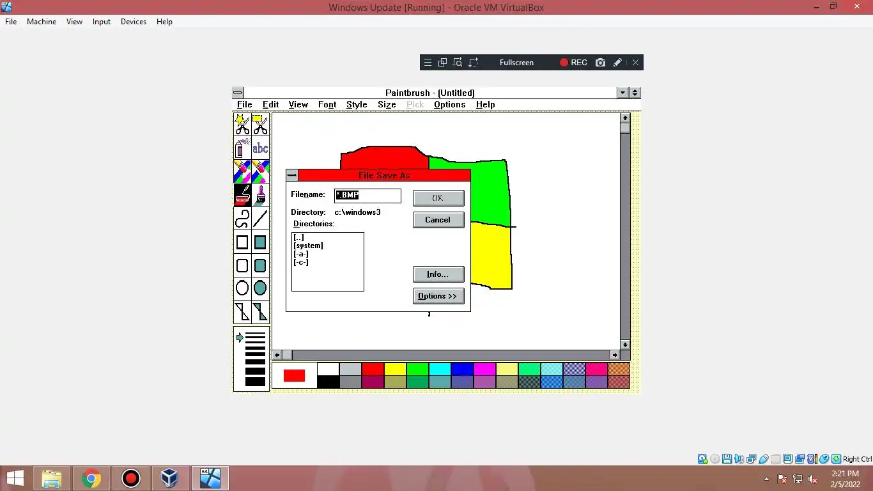Viewport: 873px width, 491px height.
Task: Open the VirtualBox Devices menu
Action: (134, 22)
